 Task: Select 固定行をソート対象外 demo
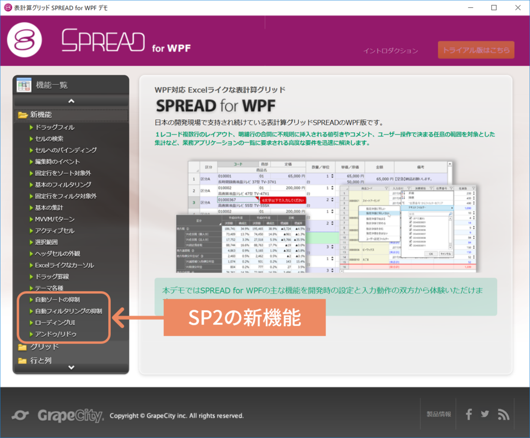[63, 173]
